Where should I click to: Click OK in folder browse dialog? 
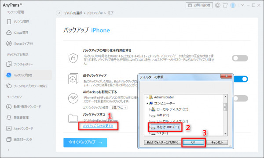[193, 142]
